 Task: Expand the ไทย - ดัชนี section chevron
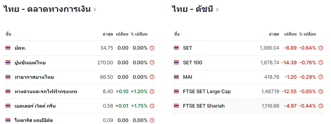tap(217, 10)
